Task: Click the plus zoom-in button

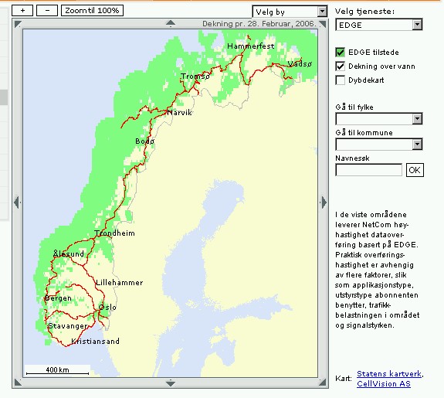Action: [22, 11]
